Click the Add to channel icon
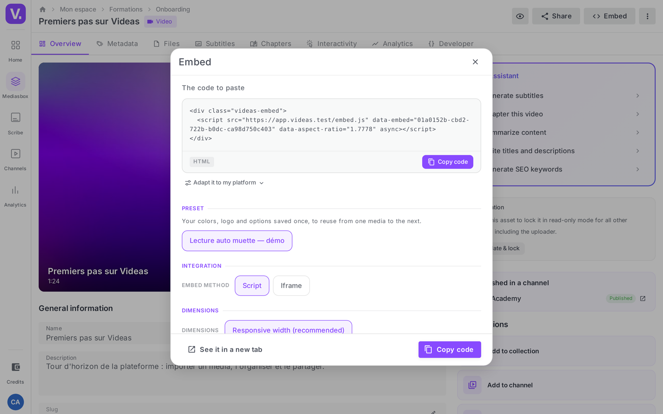Image resolution: width=663 pixels, height=414 pixels. tap(472, 385)
